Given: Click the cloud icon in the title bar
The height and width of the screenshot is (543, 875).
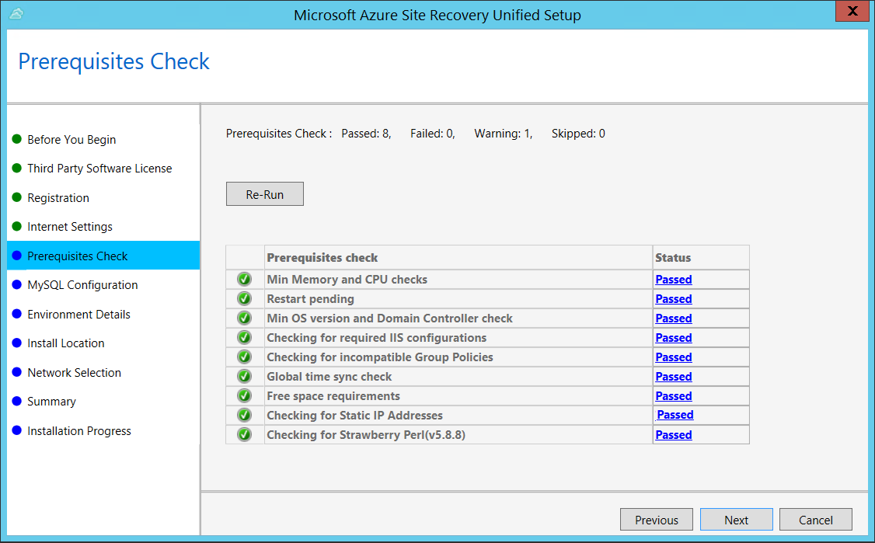Looking at the screenshot, I should coord(16,14).
